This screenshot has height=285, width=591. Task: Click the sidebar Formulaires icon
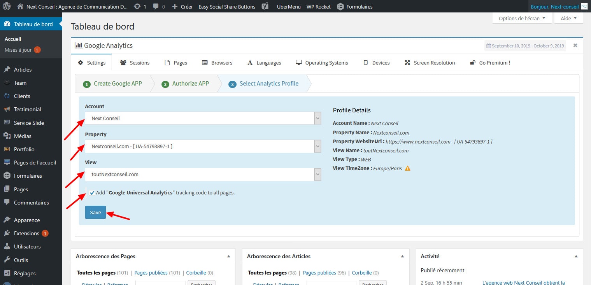tap(7, 176)
